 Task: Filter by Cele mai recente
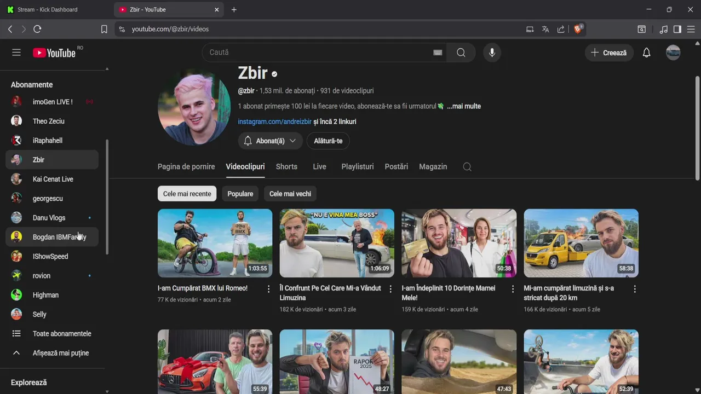(x=187, y=194)
